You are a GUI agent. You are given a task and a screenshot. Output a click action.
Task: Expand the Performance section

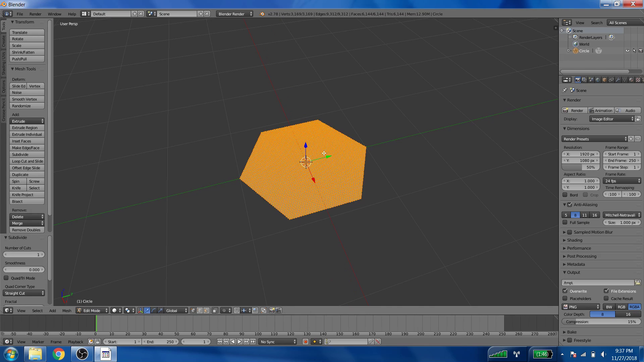(579, 248)
